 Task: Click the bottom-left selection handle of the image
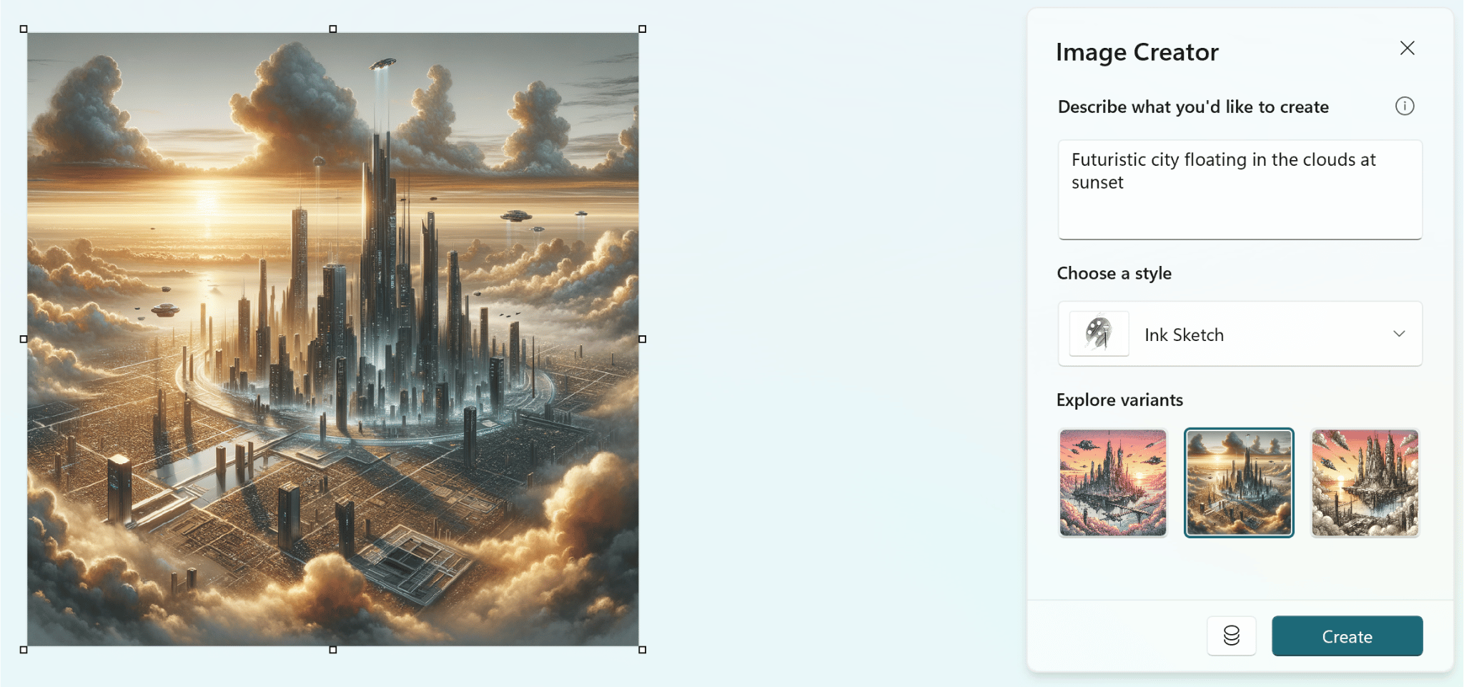[24, 649]
